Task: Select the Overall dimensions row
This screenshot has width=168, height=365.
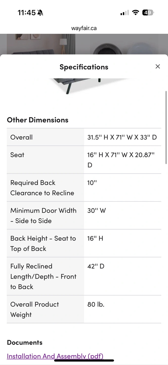Action: click(x=84, y=137)
